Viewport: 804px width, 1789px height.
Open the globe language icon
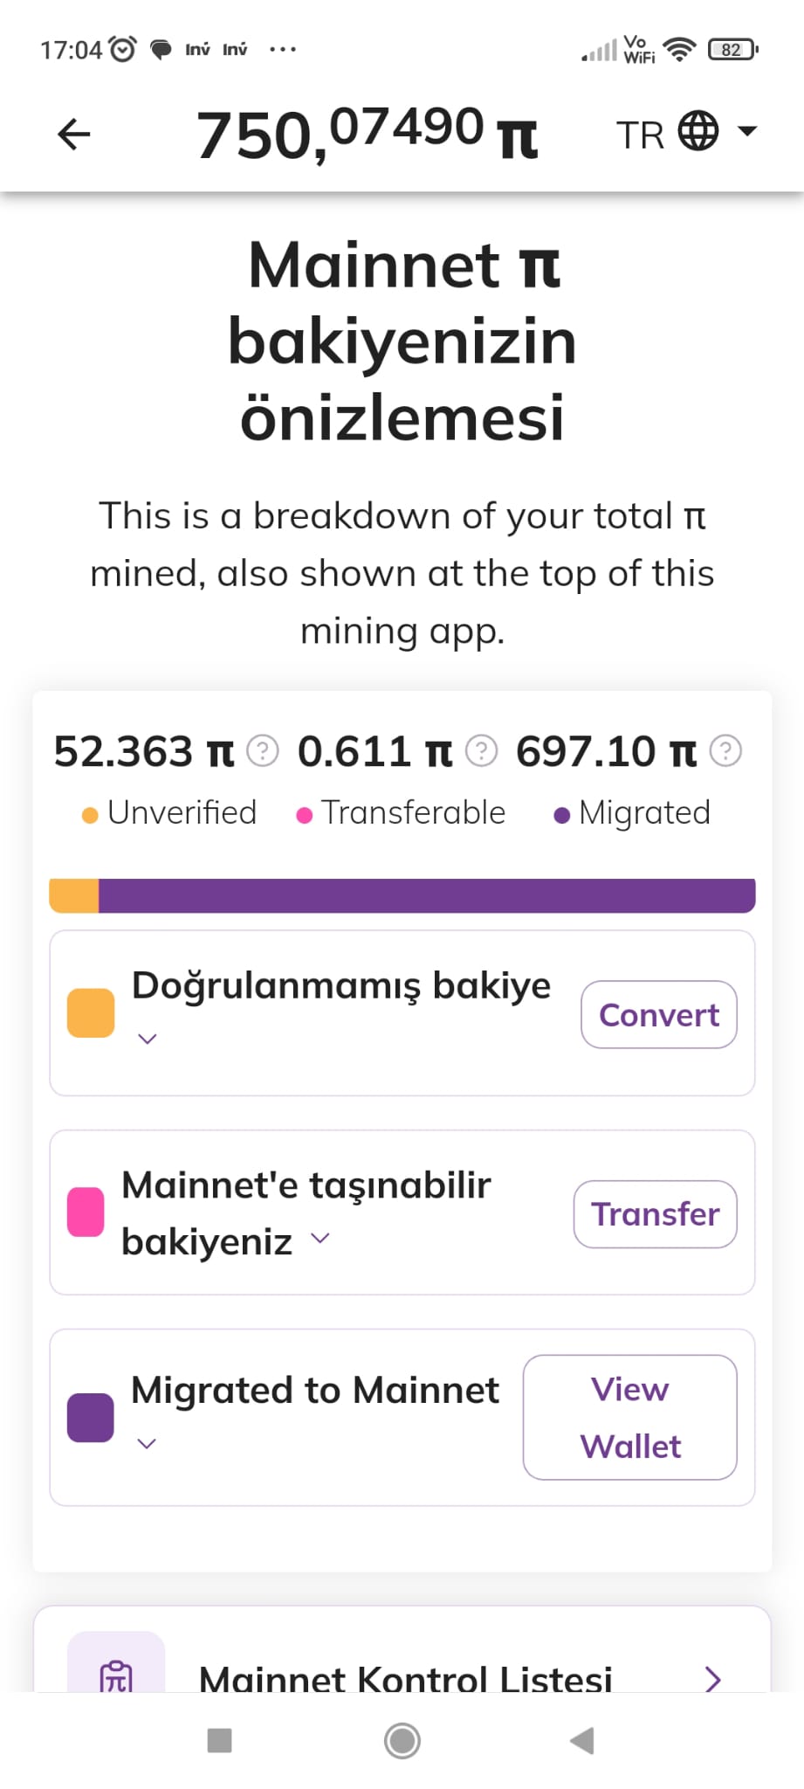pyautogui.click(x=698, y=131)
